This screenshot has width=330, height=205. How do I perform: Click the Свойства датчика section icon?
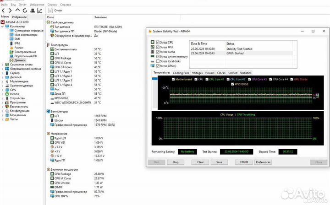(49, 22)
